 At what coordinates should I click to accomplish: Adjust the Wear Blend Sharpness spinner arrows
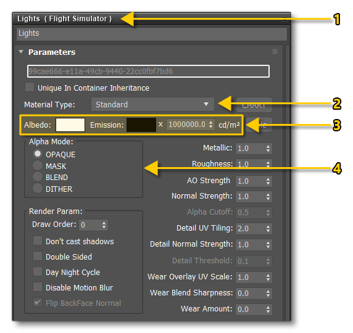268,294
